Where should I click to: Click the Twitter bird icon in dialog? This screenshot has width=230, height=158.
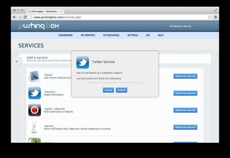[x=83, y=62]
